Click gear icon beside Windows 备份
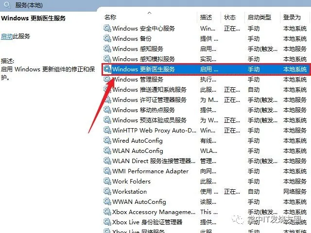 (107, 38)
